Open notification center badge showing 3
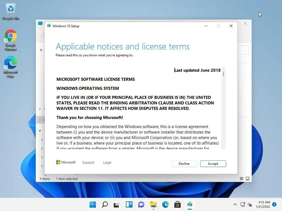This screenshot has width=282, height=211. (274, 204)
